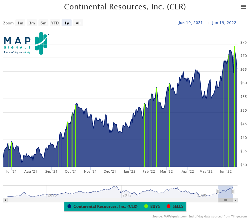Edit the end date Jun 19, 2022
This screenshot has height=219, width=250.
tap(224, 23)
